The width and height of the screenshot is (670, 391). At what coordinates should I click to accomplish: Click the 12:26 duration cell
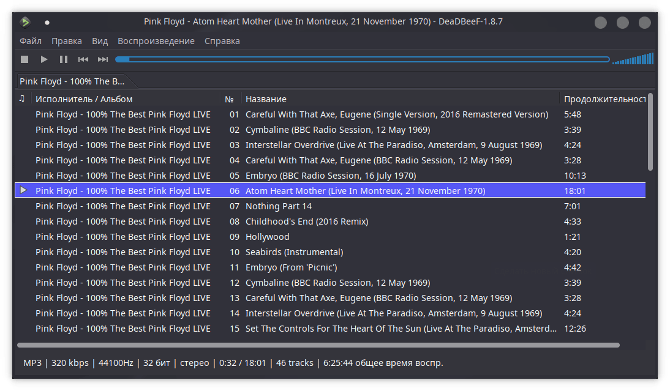coord(574,329)
